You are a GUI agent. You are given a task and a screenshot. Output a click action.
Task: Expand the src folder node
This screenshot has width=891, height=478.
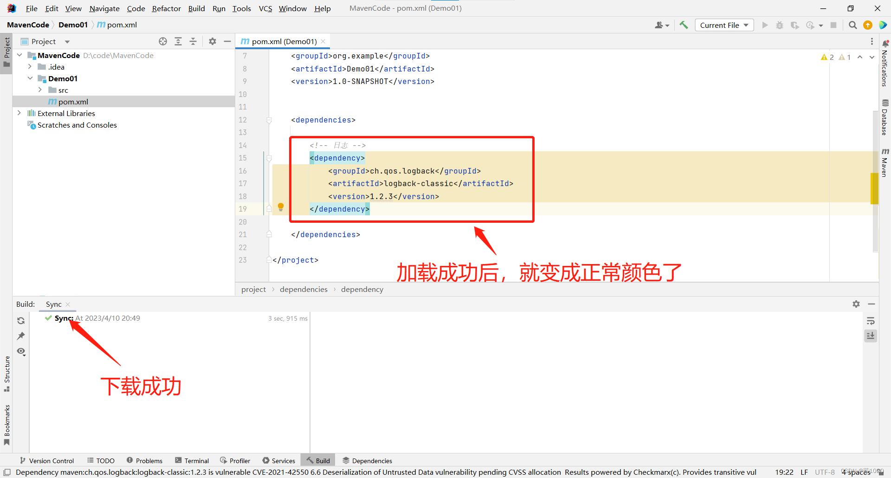[x=40, y=90]
